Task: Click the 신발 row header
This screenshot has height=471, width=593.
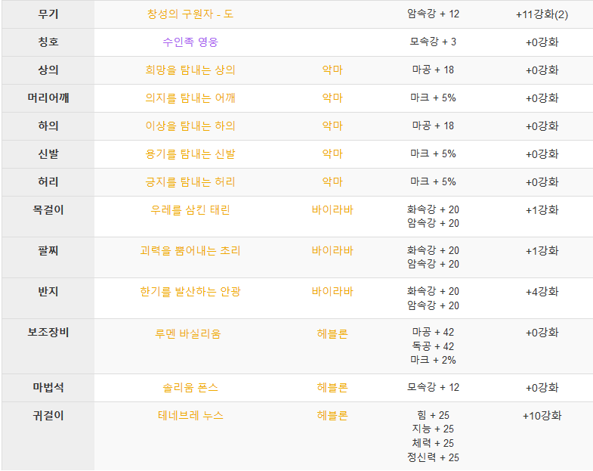Action: point(48,154)
